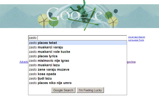Image resolution: width=159 pixels, height=100 pixels.
Task: Choose the 'zasto ljudi lazu' suggestion
Action: (77, 78)
